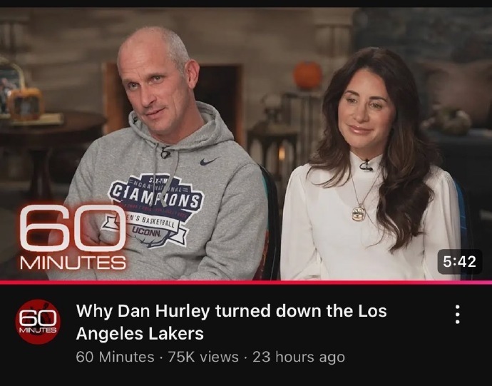Click the '75K views' metadata text
Image resolution: width=492 pixels, height=386 pixels.
(x=203, y=357)
